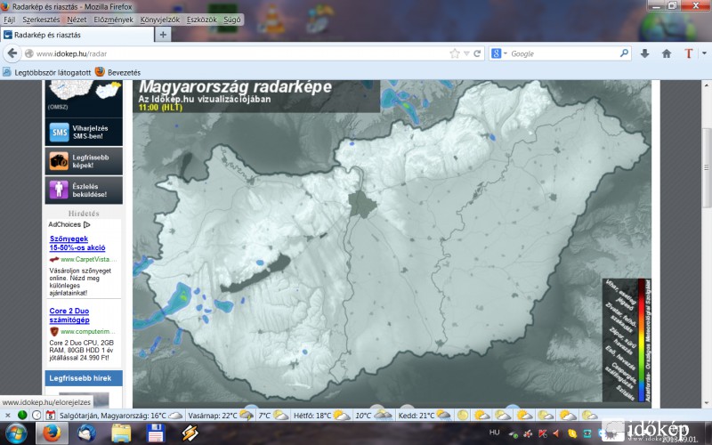Bookmark this page with the star icon
Screen dimensions: 712x445
(x=455, y=53)
